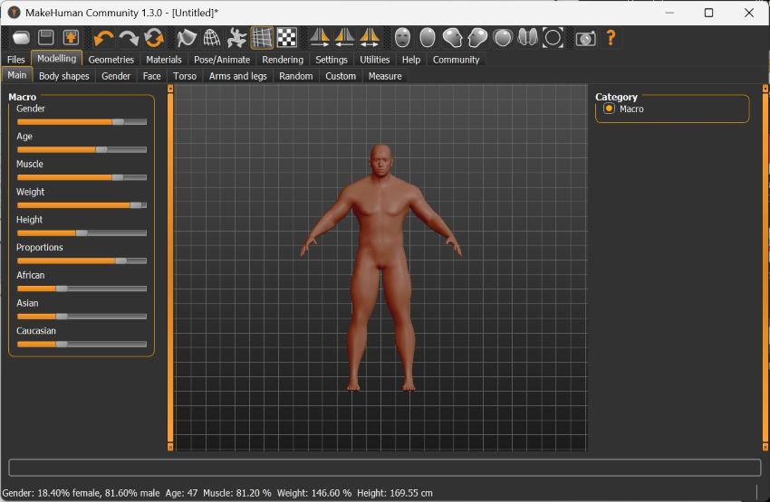770x502 pixels.
Task: Select the Macro category radio button
Action: tap(609, 109)
